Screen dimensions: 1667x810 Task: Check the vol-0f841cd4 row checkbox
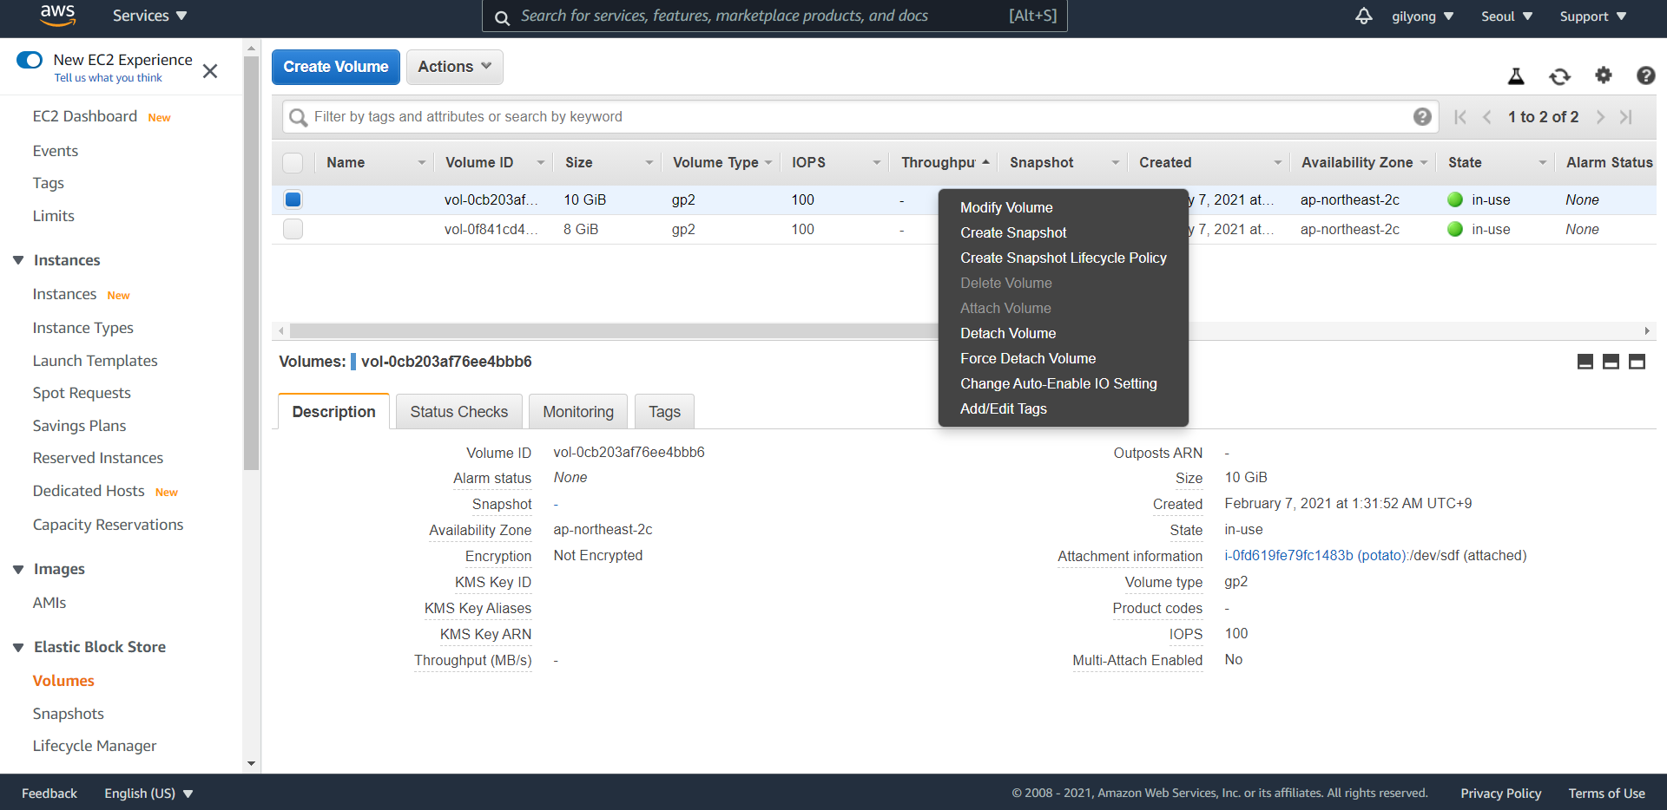(x=293, y=229)
